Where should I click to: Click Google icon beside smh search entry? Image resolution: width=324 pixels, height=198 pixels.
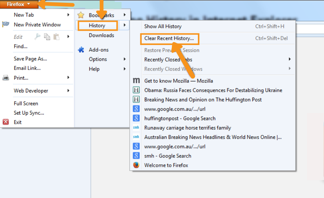point(136,155)
